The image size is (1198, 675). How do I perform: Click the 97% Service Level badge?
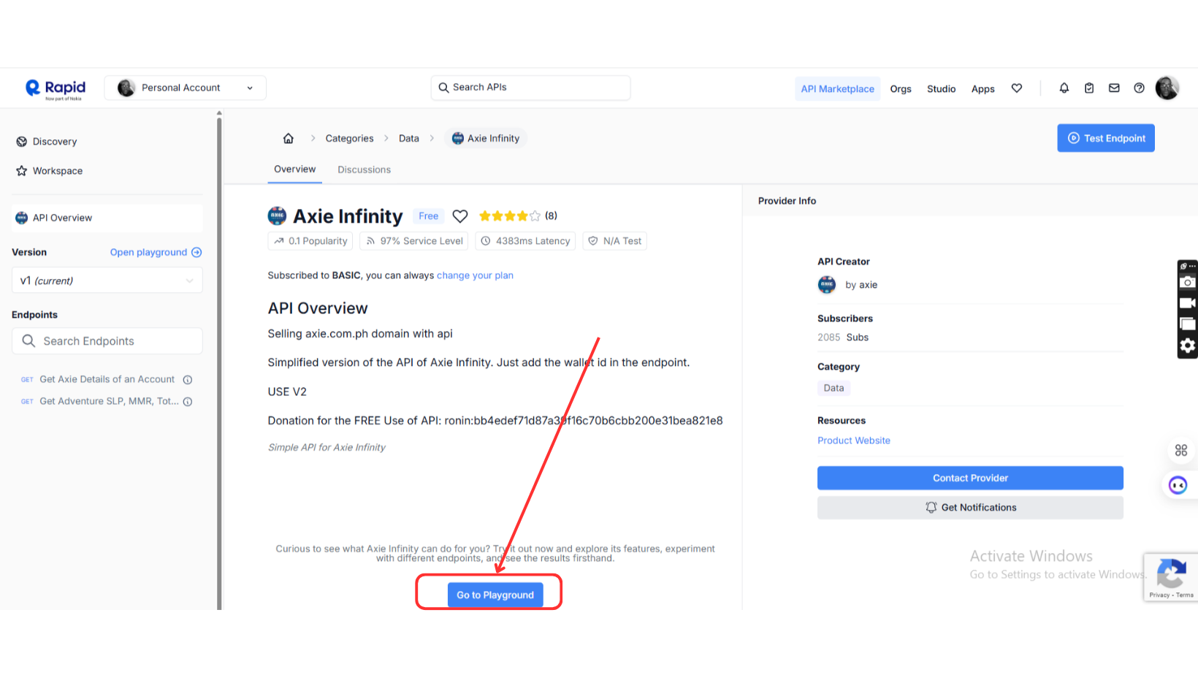[x=414, y=241]
